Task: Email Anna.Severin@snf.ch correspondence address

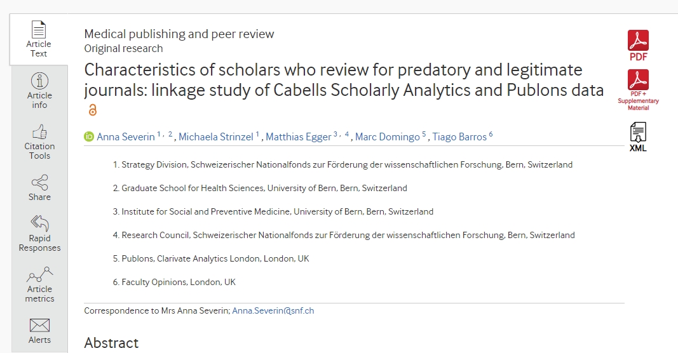Action: click(x=273, y=310)
